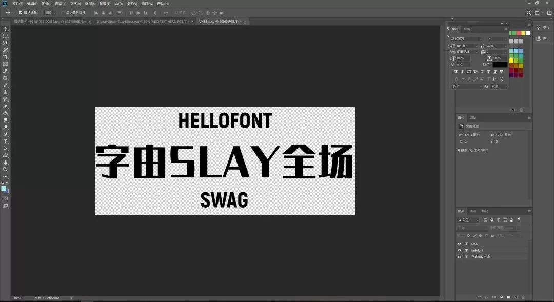The image size is (554, 302).
Task: Toggle the 自动选择 (Auto-Select) checkbox
Action: [x=21, y=12]
